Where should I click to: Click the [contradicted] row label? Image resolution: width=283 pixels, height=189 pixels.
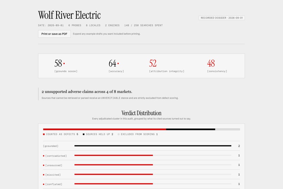[x=56, y=156]
